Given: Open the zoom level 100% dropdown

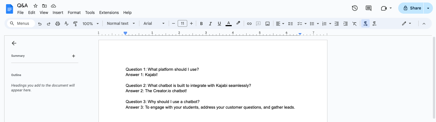Looking at the screenshot, I should point(91,24).
